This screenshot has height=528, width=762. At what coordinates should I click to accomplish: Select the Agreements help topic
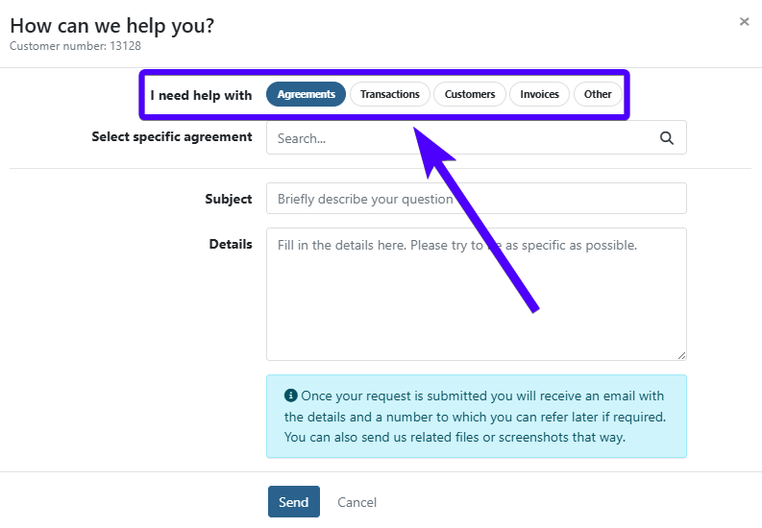(306, 94)
